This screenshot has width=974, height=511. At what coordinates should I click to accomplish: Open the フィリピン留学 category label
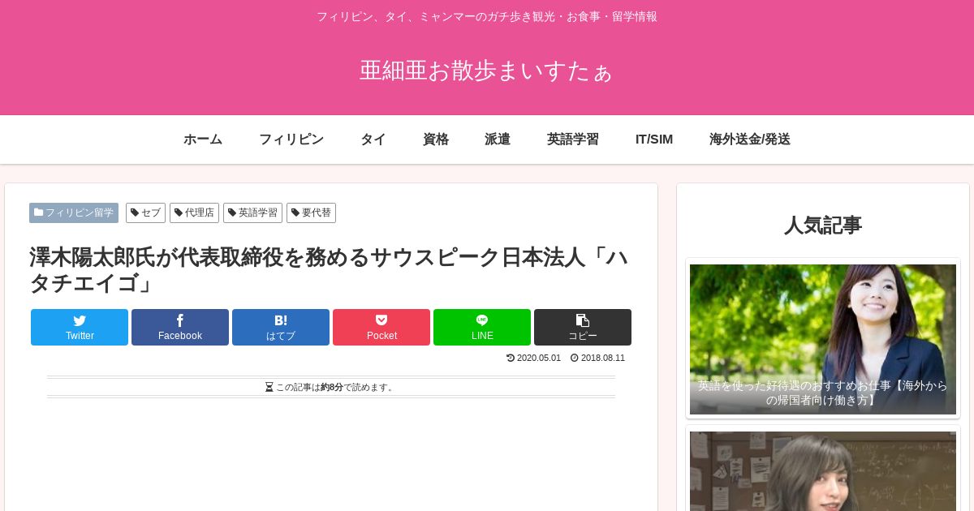click(74, 213)
